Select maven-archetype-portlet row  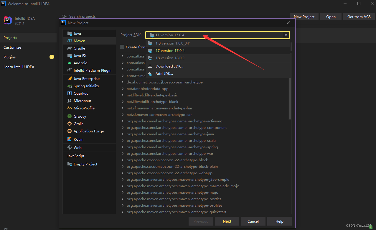(204, 199)
